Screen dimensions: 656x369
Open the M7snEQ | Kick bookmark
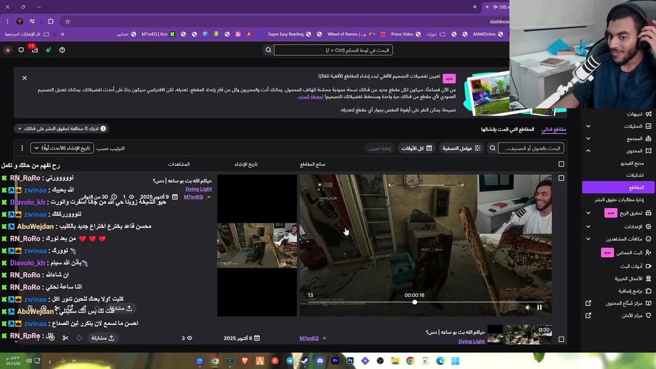(x=158, y=34)
